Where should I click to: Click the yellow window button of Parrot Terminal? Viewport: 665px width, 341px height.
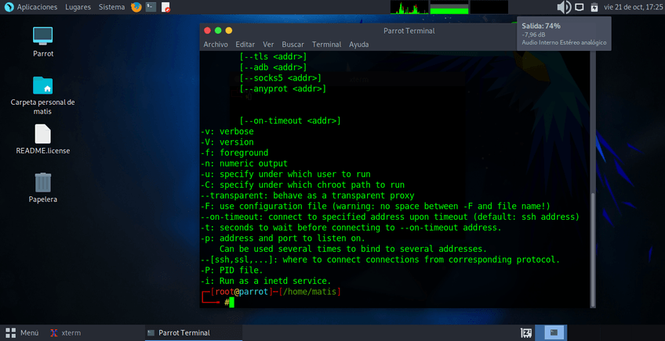[229, 31]
